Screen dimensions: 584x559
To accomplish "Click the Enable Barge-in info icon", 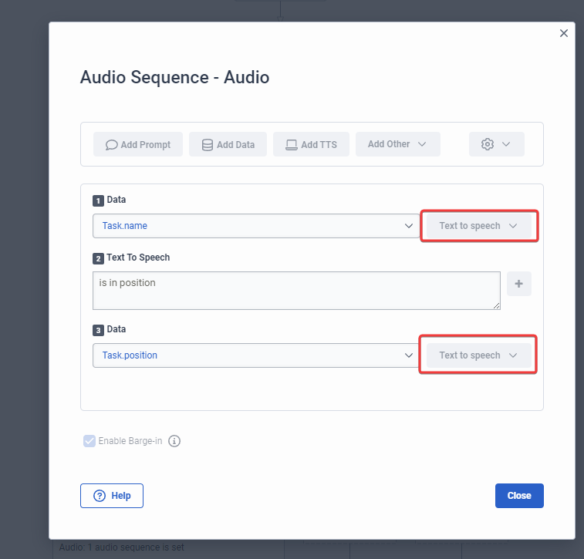I will coord(174,442).
